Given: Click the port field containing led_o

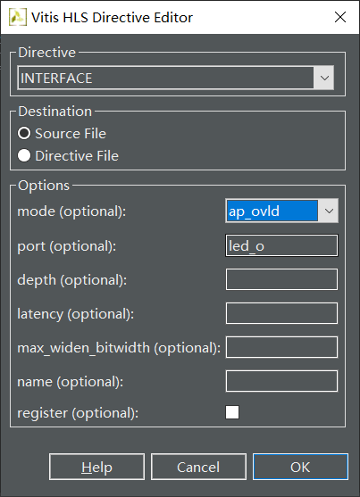Looking at the screenshot, I should coord(281,245).
